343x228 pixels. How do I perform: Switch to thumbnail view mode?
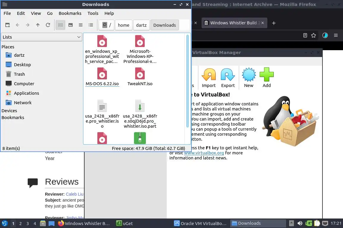(x=71, y=25)
